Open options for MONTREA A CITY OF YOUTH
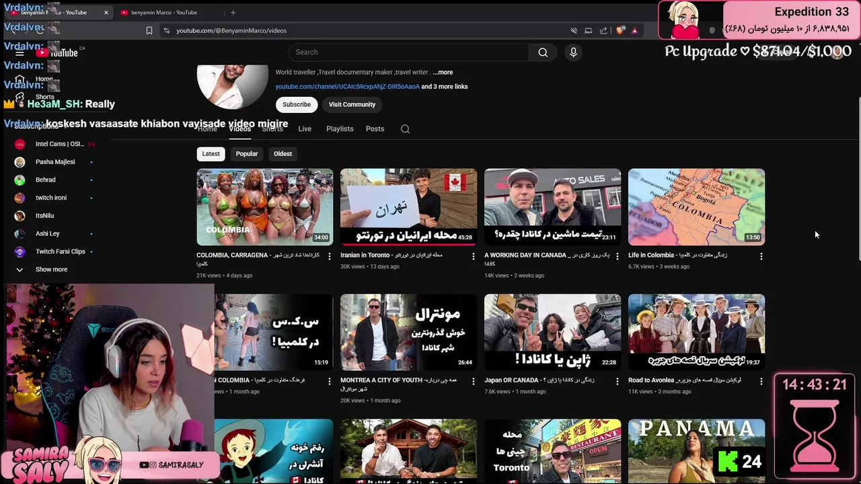This screenshot has width=861, height=484. [x=473, y=381]
